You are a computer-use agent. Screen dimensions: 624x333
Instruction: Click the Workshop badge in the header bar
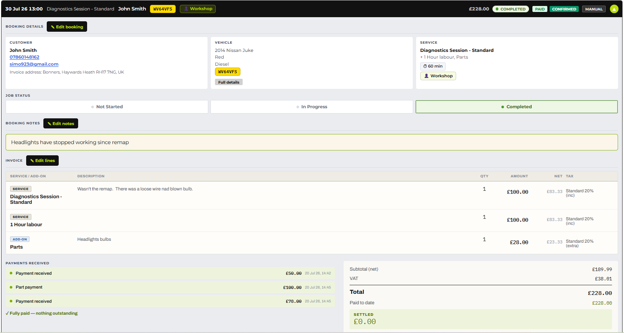coord(198,9)
